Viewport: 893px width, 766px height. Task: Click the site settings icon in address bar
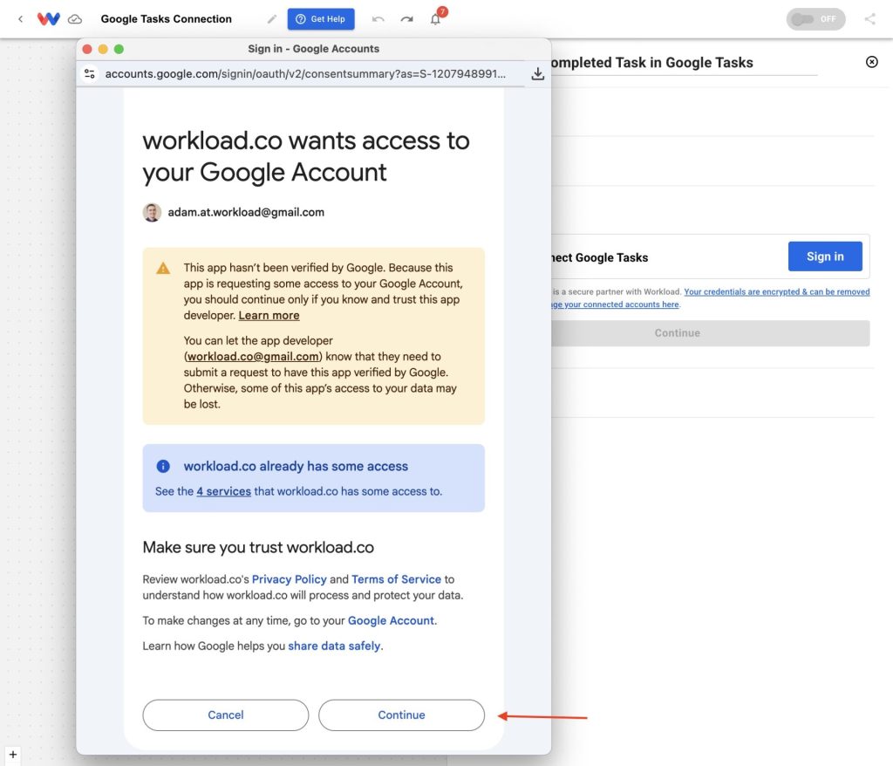(90, 73)
